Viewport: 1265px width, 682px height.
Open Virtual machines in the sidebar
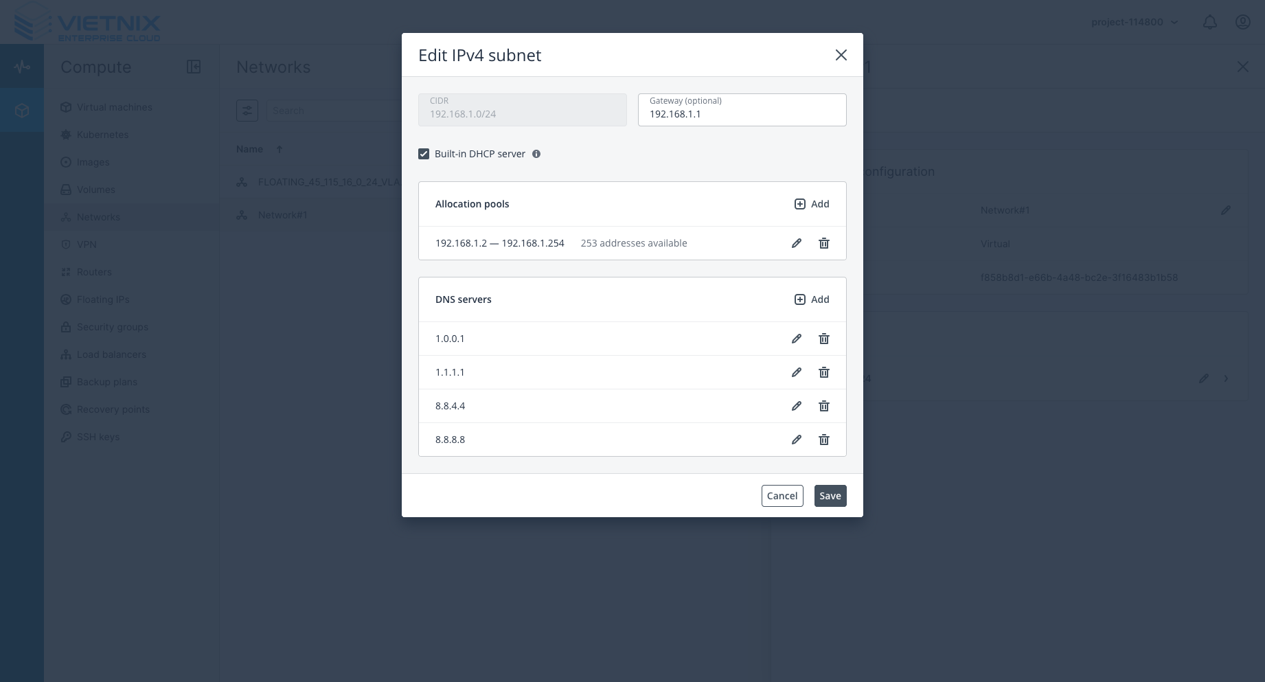[x=114, y=107]
